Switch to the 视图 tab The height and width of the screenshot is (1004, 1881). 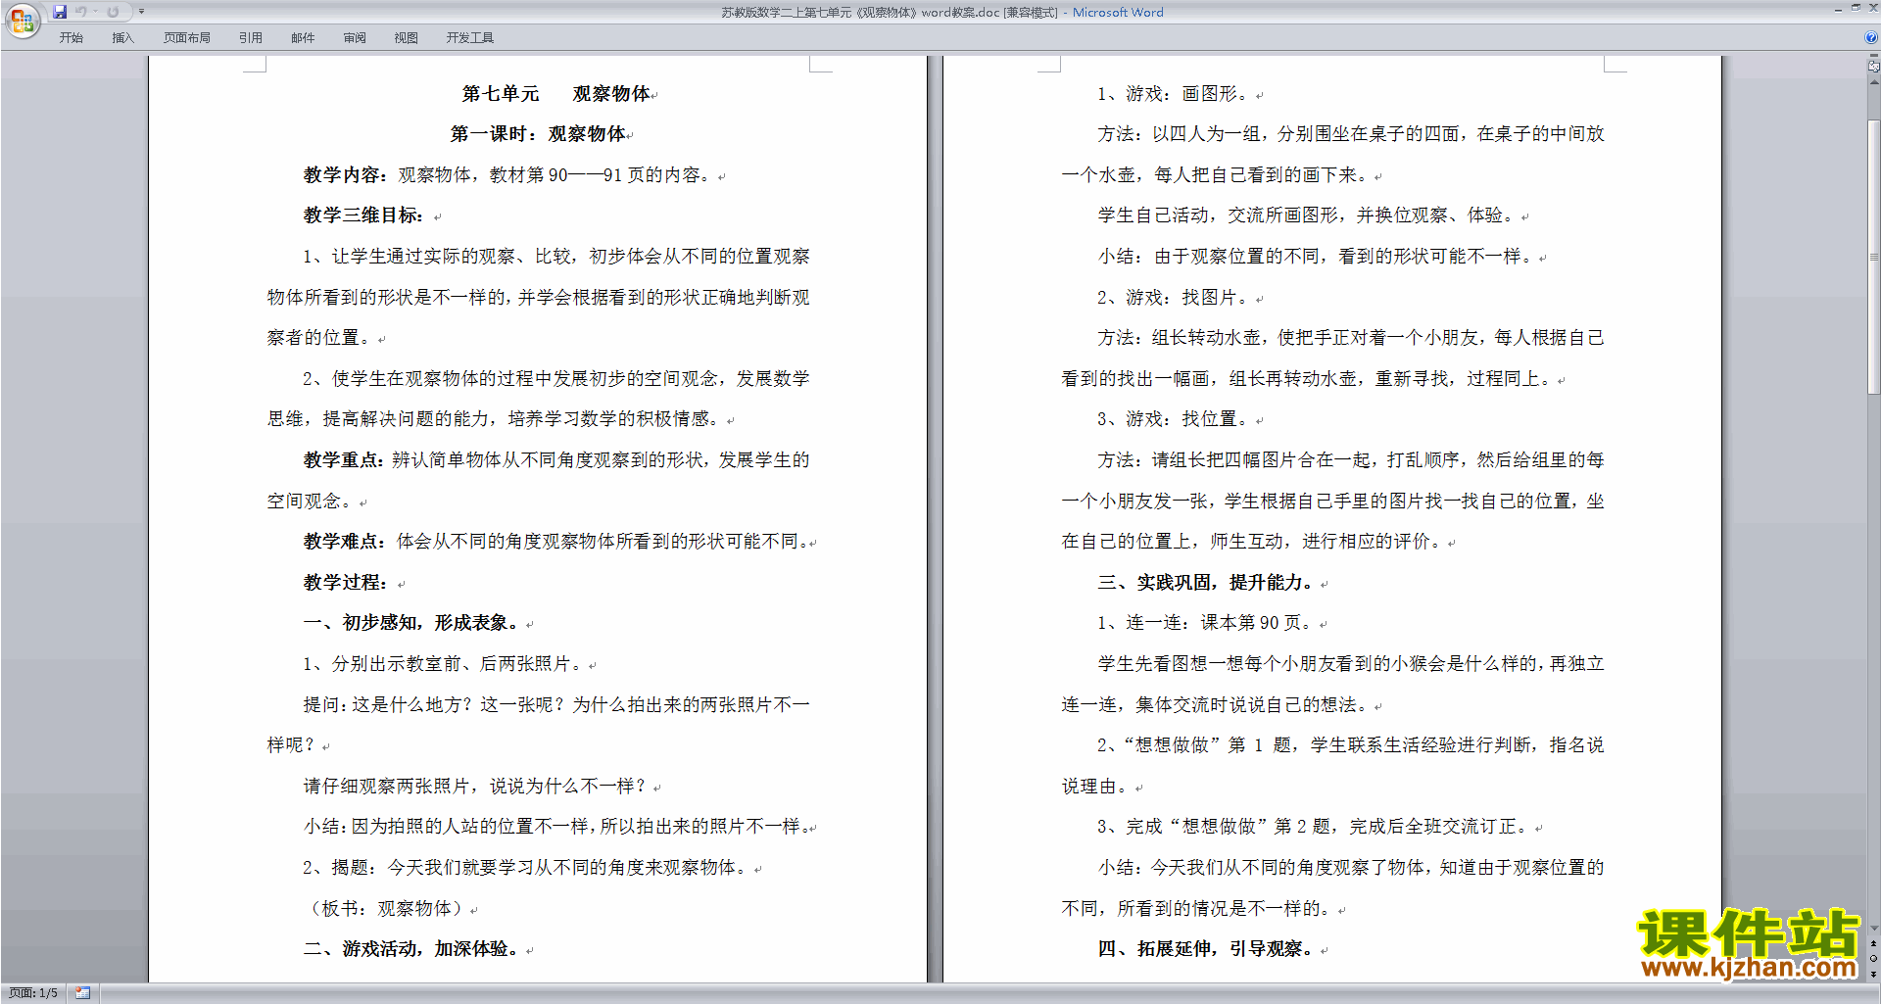pyautogui.click(x=406, y=38)
